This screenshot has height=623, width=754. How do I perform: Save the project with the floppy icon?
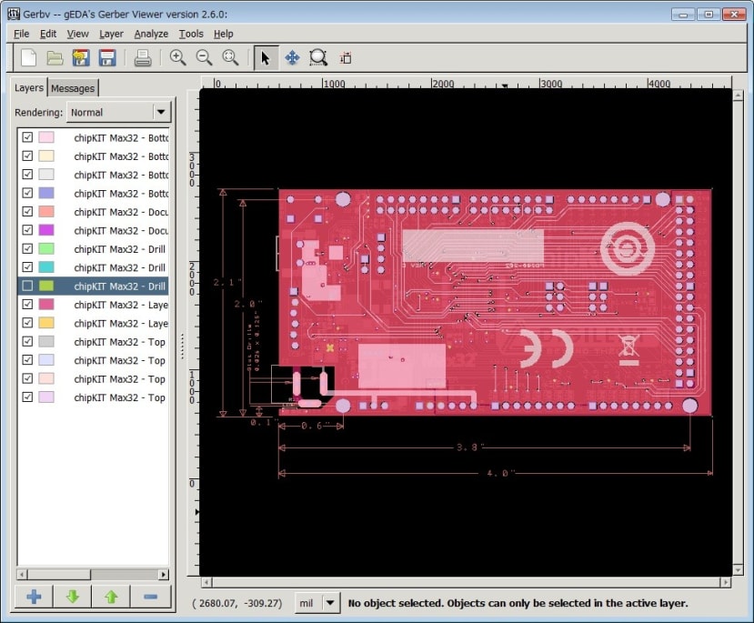pyautogui.click(x=106, y=58)
